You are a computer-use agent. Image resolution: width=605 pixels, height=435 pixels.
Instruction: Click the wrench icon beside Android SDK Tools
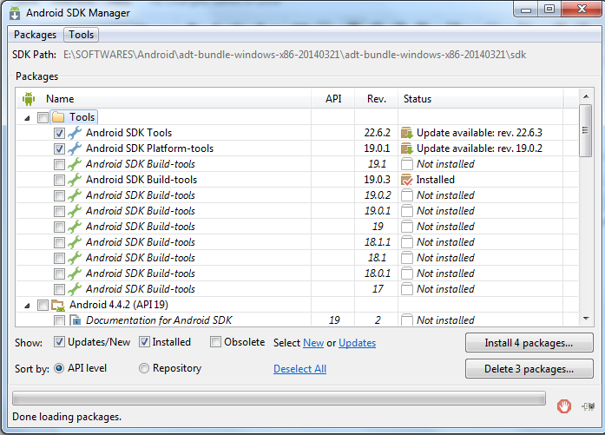coord(75,133)
